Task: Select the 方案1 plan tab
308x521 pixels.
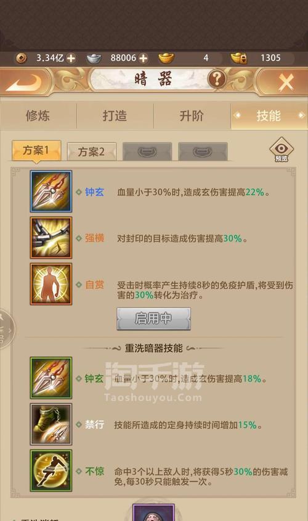Action: pos(36,151)
